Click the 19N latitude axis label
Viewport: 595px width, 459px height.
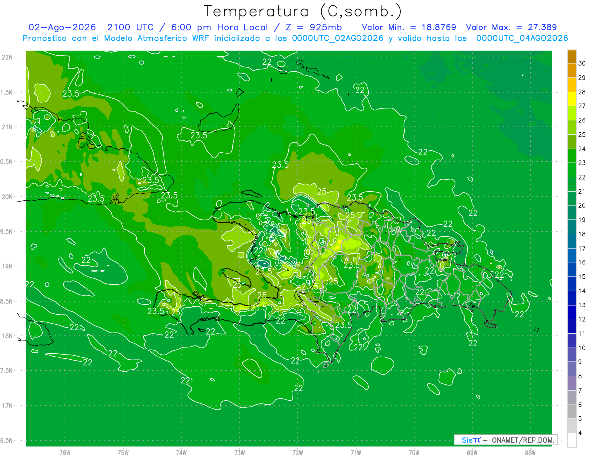(x=8, y=266)
